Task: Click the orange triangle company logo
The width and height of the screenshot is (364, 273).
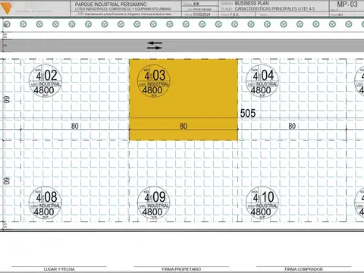Action: tap(6, 8)
